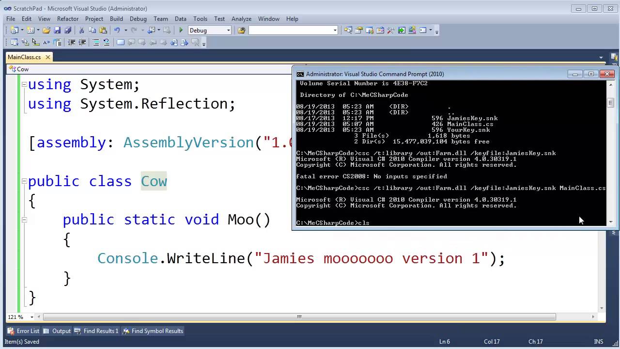The height and width of the screenshot is (349, 620).
Task: Save MainClass.cs with the Save icon
Action: click(57, 30)
